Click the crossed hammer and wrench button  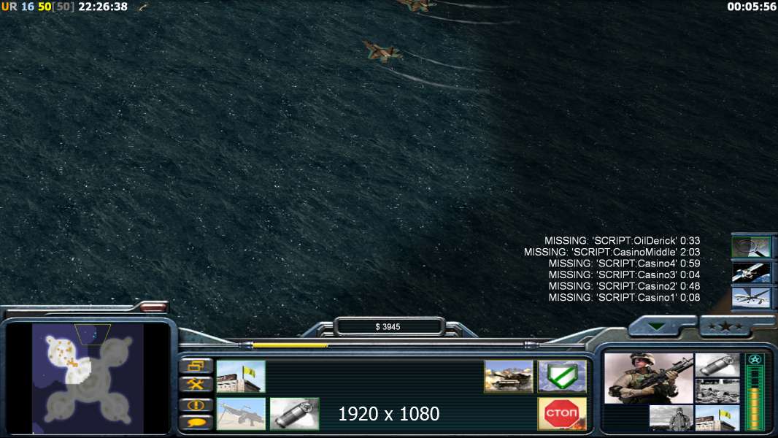pos(196,384)
